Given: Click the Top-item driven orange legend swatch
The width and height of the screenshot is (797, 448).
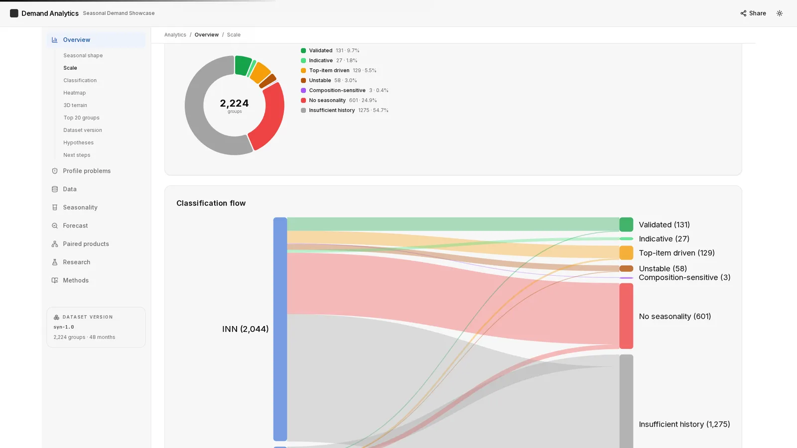Looking at the screenshot, I should pyautogui.click(x=303, y=71).
